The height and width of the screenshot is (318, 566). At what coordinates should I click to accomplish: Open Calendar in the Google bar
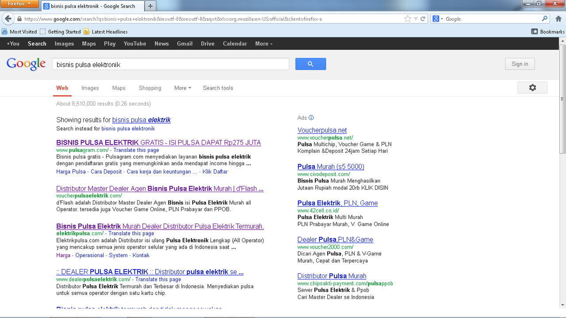click(235, 44)
